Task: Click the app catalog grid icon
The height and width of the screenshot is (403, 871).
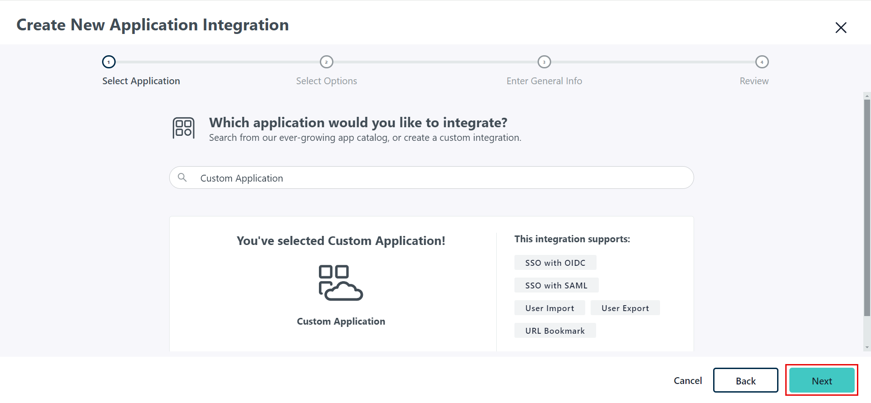Action: (x=183, y=128)
